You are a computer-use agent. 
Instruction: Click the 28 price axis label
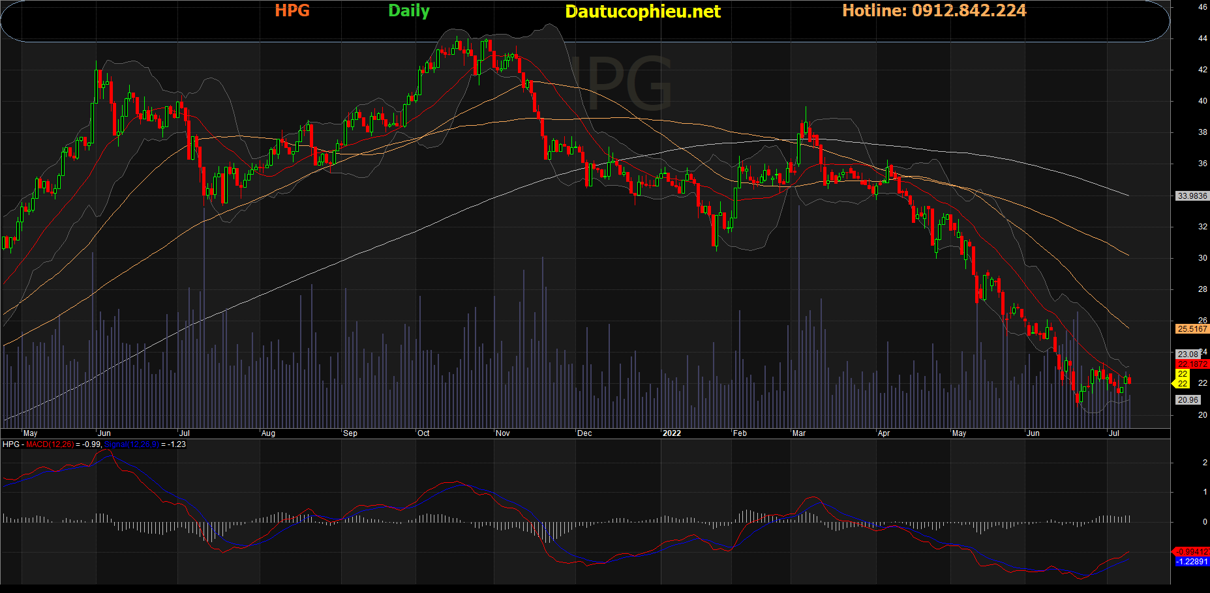tap(1202, 289)
